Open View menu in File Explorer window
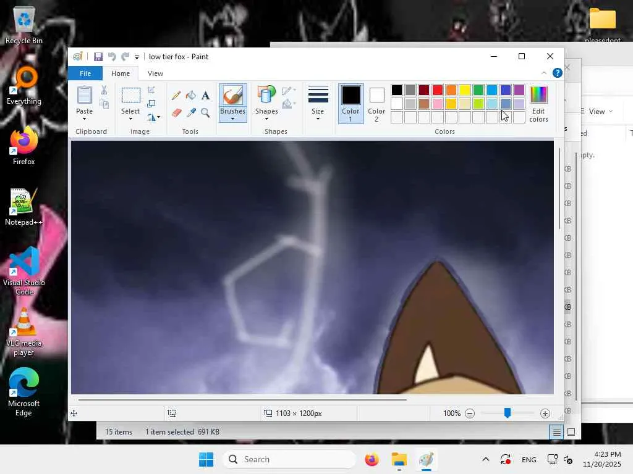Screen dimensions: 633x474 click(x=597, y=112)
